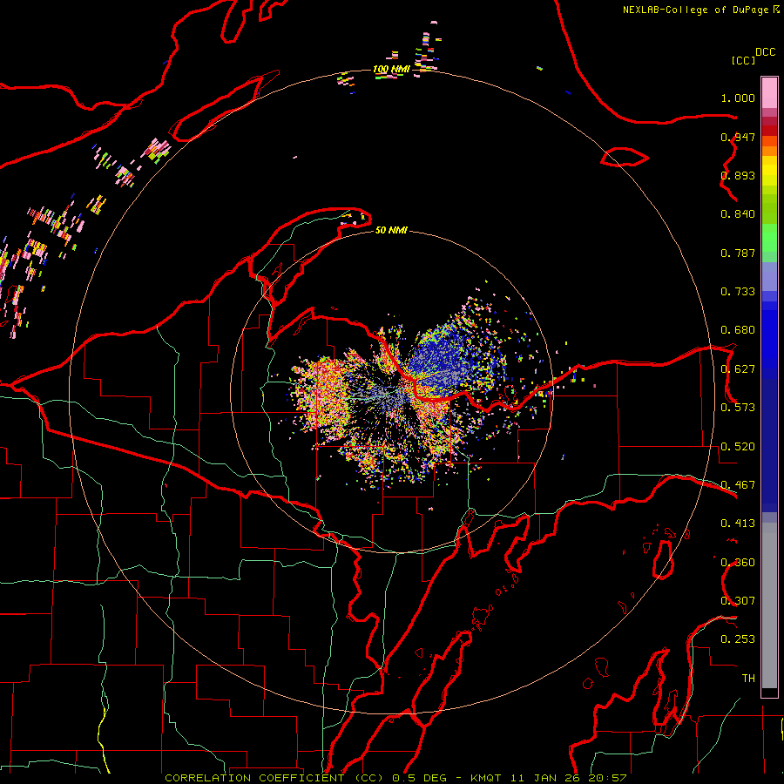Select the 0.893 scale value
Image resolution: width=784 pixels, height=784 pixels.
[738, 175]
